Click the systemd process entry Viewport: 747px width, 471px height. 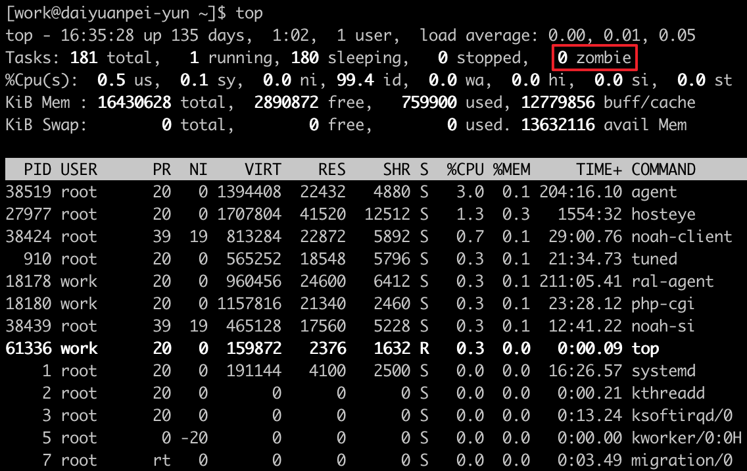tap(329, 370)
